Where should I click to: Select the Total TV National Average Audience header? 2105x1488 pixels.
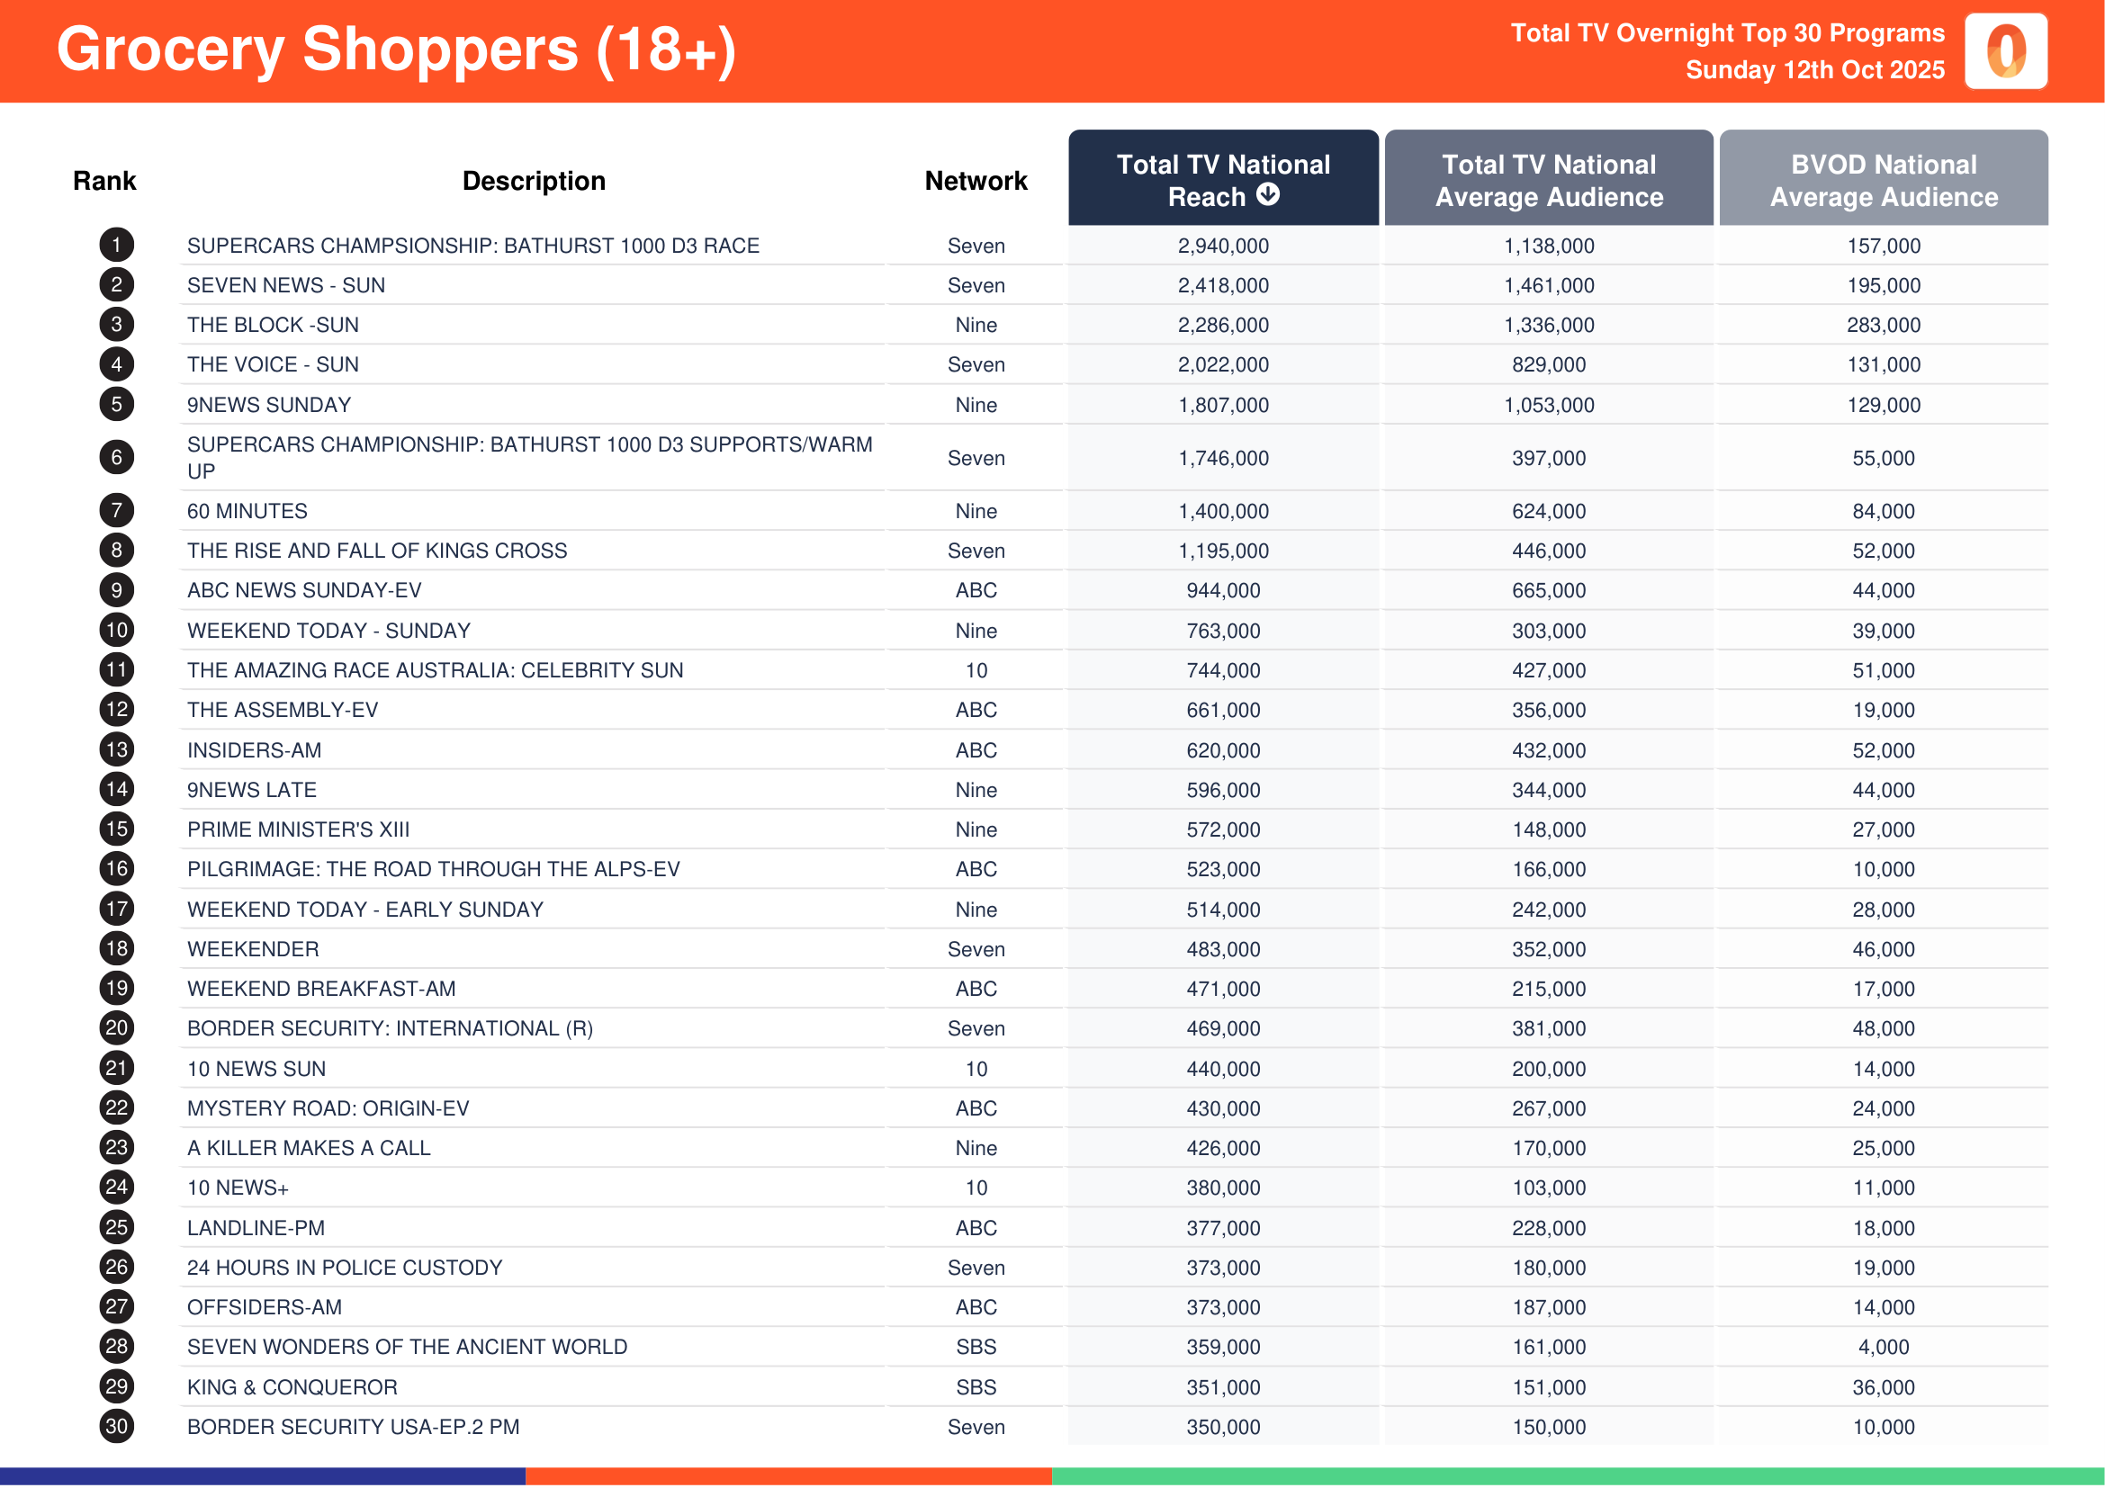coord(1549,180)
